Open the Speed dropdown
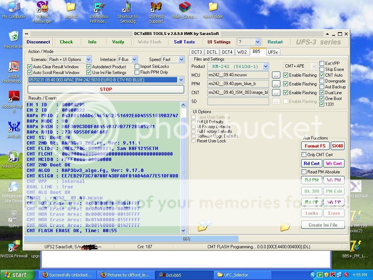The image size is (373, 280). pyautogui.click(x=181, y=59)
